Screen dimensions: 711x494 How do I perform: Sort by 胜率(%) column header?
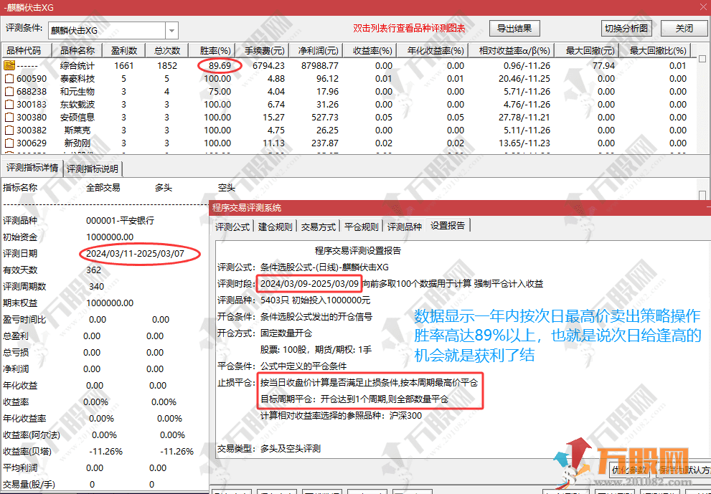coord(215,51)
